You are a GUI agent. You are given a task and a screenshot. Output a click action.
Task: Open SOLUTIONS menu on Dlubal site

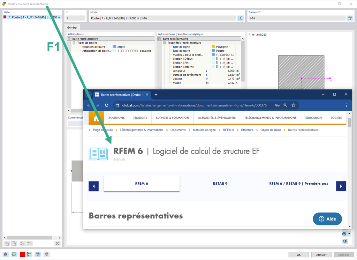pos(116,118)
